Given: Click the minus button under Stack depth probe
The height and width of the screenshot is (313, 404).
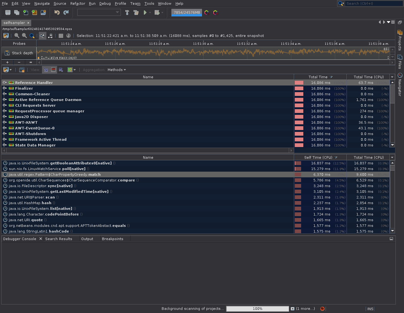Looking at the screenshot, I should (19, 62).
